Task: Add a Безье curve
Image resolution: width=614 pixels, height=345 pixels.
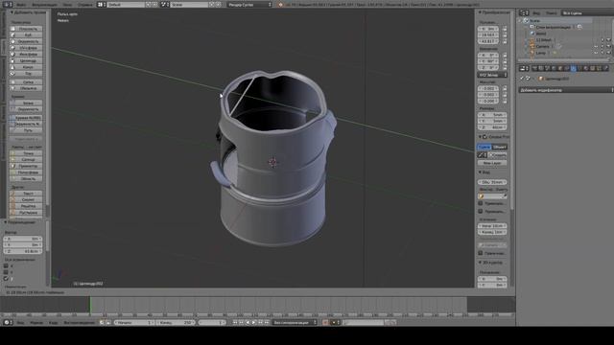Action: tap(26, 103)
